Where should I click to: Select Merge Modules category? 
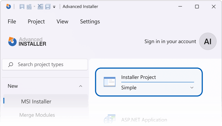(37, 115)
